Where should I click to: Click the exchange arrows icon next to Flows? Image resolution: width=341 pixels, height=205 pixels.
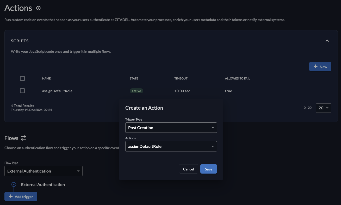[x=24, y=138]
